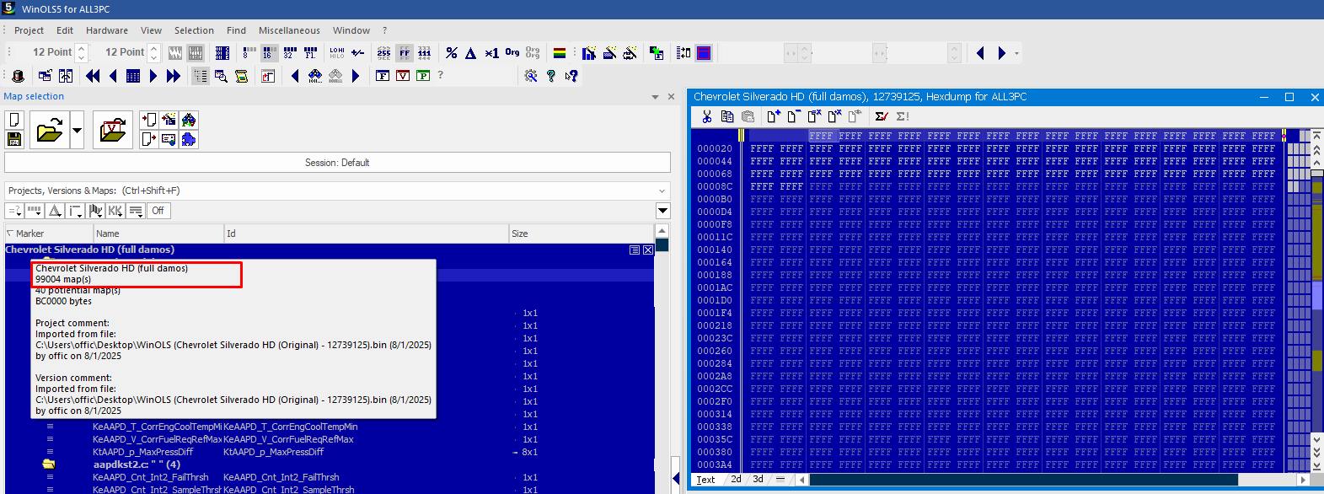Screen dimensions: 1324x494
Task: Click the magnifier search window icon
Action: click(221, 76)
